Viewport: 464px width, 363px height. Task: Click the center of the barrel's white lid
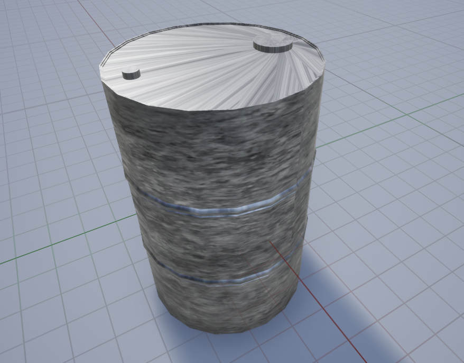coord(211,66)
